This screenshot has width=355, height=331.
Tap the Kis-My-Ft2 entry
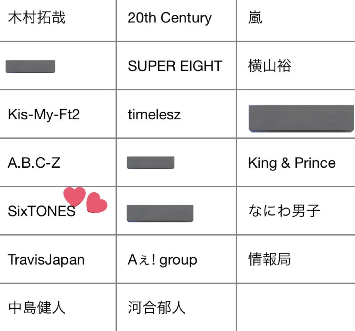(x=44, y=114)
